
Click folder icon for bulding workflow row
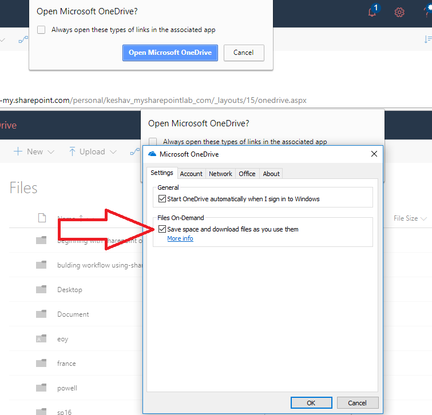point(41,265)
